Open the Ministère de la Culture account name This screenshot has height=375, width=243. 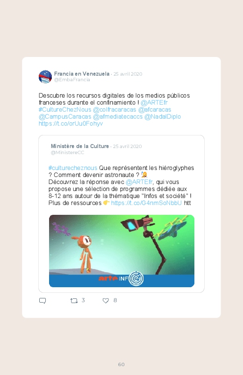(80, 146)
